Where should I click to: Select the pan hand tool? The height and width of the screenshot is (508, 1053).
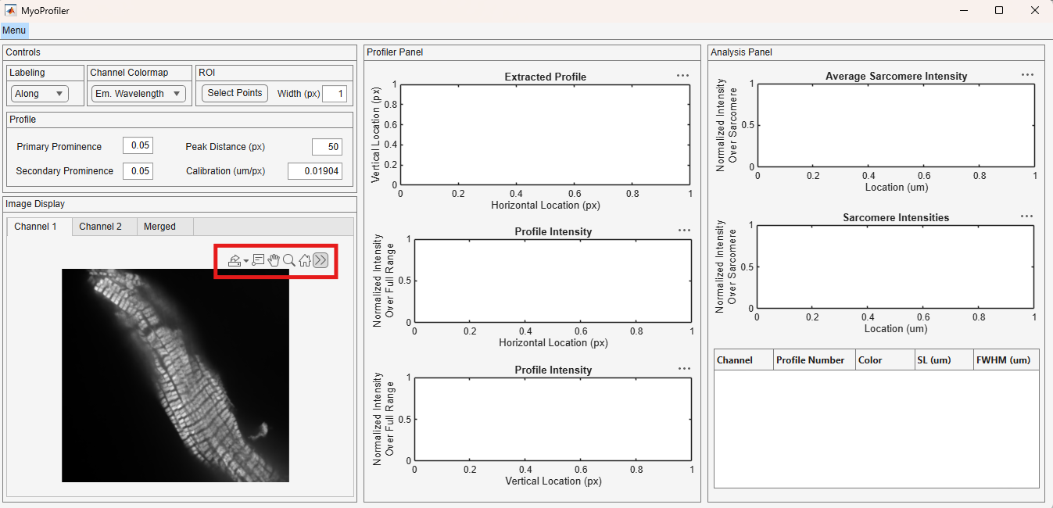274,260
